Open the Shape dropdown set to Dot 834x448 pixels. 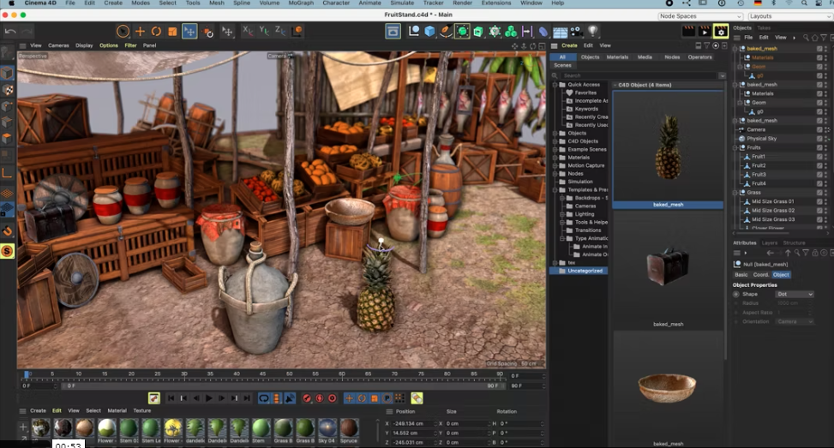794,294
